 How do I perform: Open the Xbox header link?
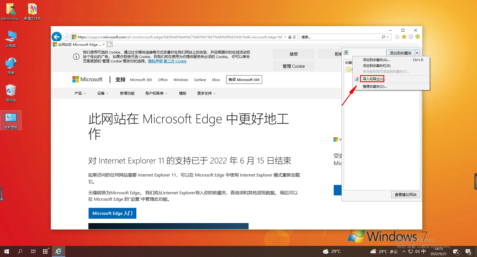pyautogui.click(x=216, y=80)
